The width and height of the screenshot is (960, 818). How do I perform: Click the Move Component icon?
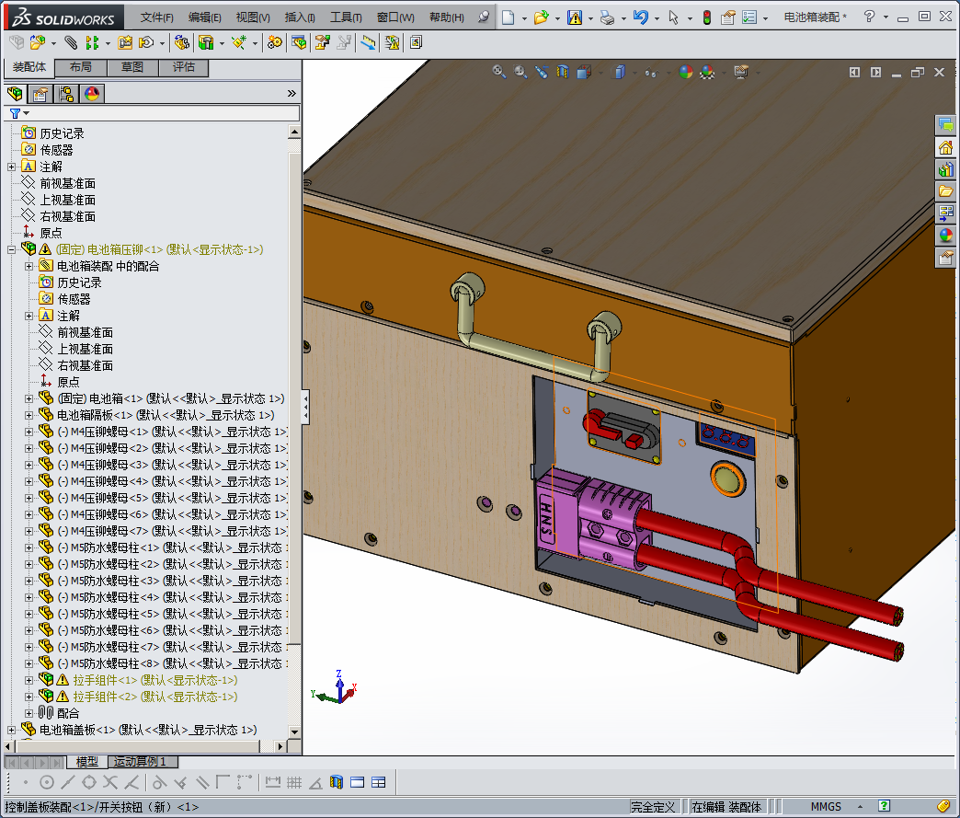tap(146, 42)
